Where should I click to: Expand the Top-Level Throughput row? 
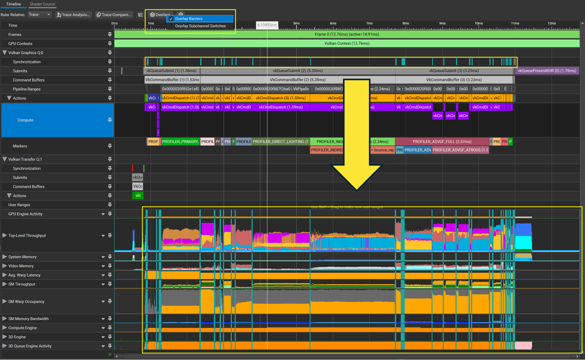point(5,235)
